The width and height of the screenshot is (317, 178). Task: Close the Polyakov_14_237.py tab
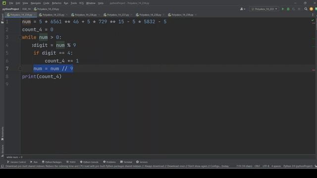pos(131,15)
